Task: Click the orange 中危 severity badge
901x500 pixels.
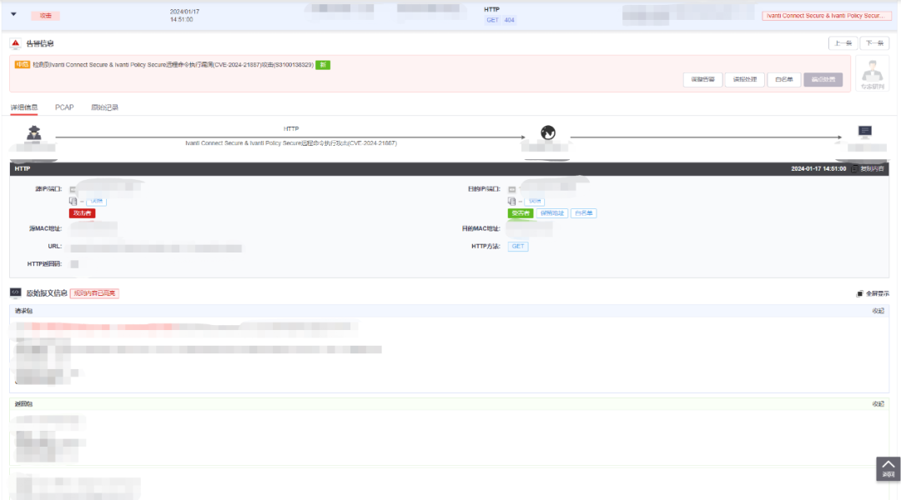Action: point(23,65)
